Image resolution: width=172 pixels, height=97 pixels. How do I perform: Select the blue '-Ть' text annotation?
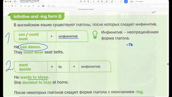pyautogui.click(x=130, y=45)
